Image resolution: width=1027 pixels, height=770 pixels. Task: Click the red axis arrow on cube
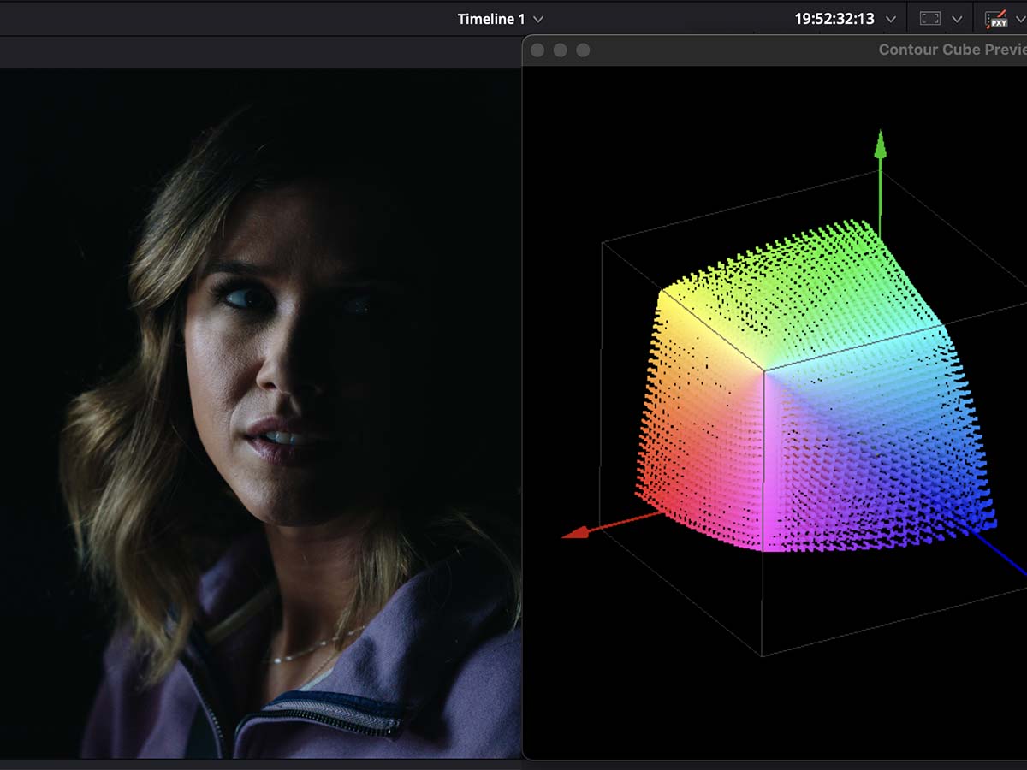point(578,533)
